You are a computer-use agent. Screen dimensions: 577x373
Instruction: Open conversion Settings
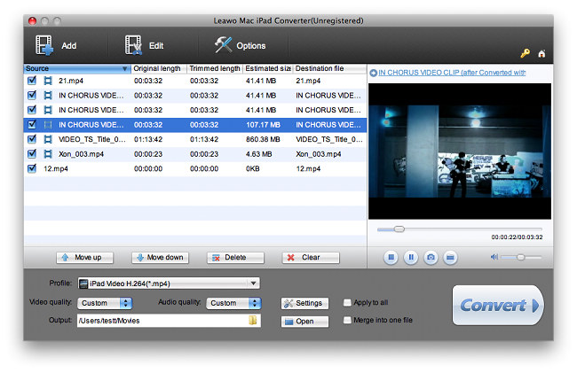[x=304, y=303]
